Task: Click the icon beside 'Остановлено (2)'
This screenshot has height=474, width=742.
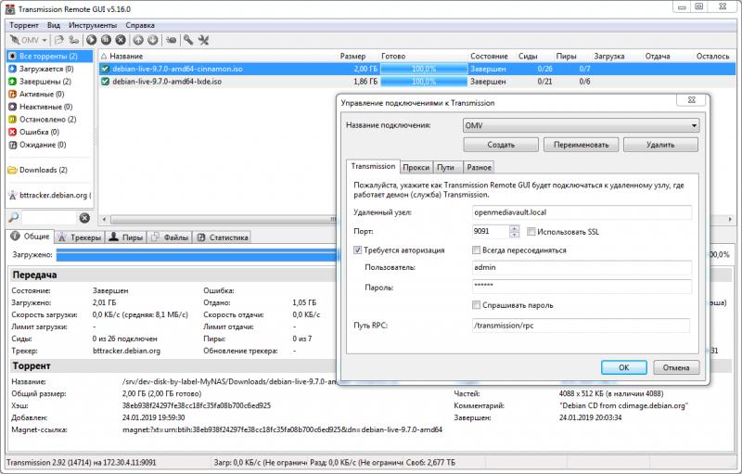Action: click(13, 120)
